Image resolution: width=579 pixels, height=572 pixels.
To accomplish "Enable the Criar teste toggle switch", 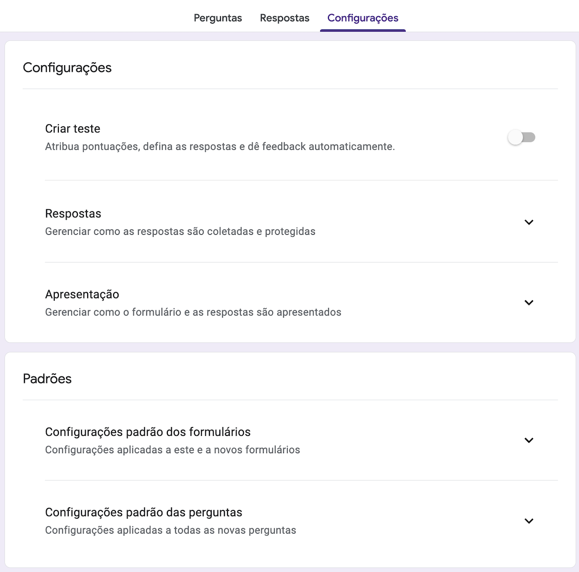I will pos(522,137).
